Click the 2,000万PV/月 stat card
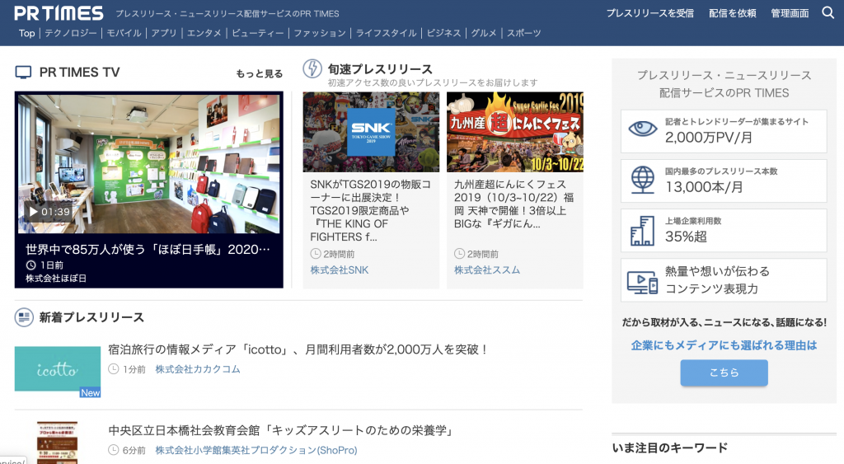Image resolution: width=844 pixels, height=464 pixels. pos(724,131)
